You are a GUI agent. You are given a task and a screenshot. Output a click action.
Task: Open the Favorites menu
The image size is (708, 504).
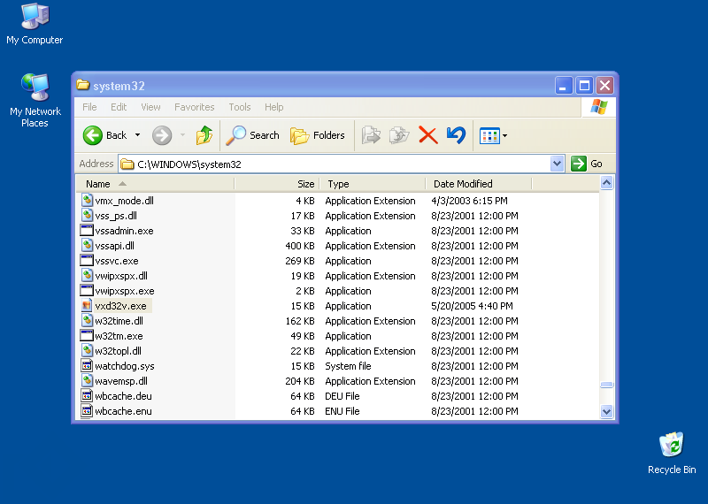tap(194, 107)
